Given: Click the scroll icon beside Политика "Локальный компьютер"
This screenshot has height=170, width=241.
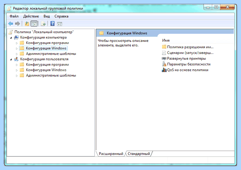Looking at the screenshot, I should (10, 32).
